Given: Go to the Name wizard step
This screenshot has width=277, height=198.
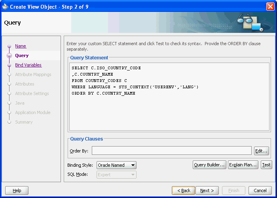Looking at the screenshot, I should (21, 46).
